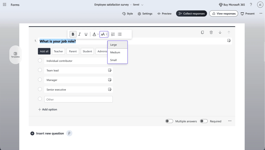
Task: Toggle bold formatting in text toolbar
Action: click(73, 34)
